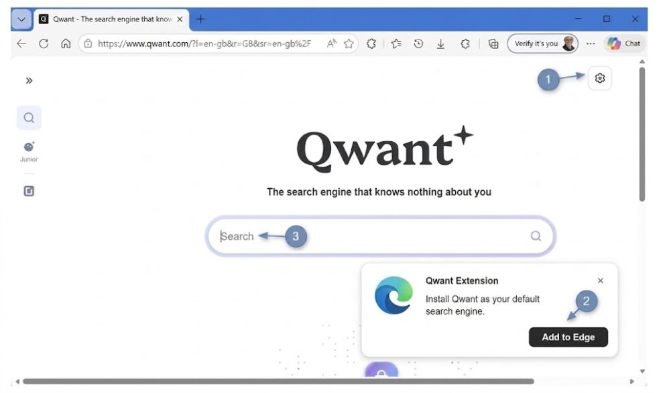Viewport: 665px width, 393px height.
Task: View site information lock icon
Action: pyautogui.click(x=88, y=44)
